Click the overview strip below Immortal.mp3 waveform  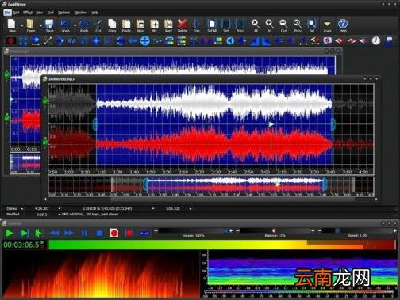click(x=211, y=187)
